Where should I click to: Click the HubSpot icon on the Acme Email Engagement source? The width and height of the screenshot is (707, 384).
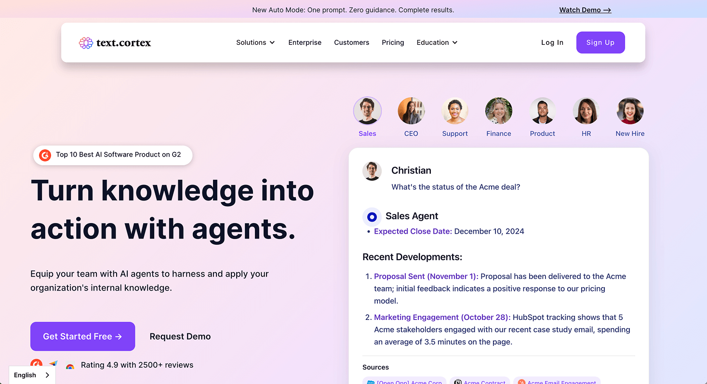pyautogui.click(x=521, y=382)
